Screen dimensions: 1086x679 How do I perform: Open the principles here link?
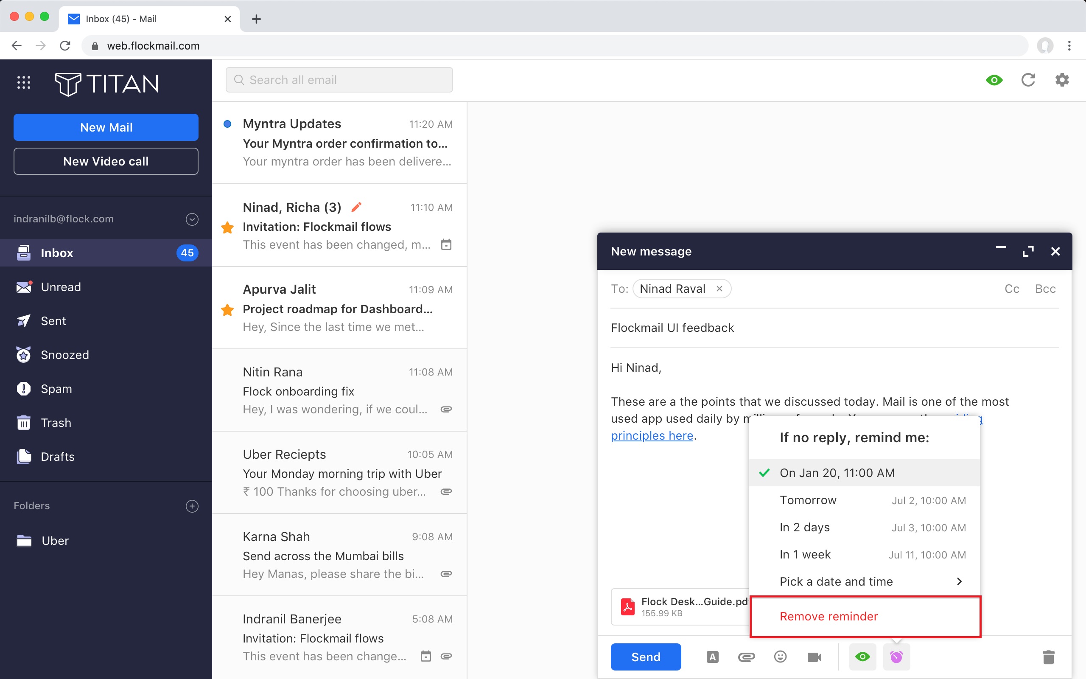pos(652,435)
